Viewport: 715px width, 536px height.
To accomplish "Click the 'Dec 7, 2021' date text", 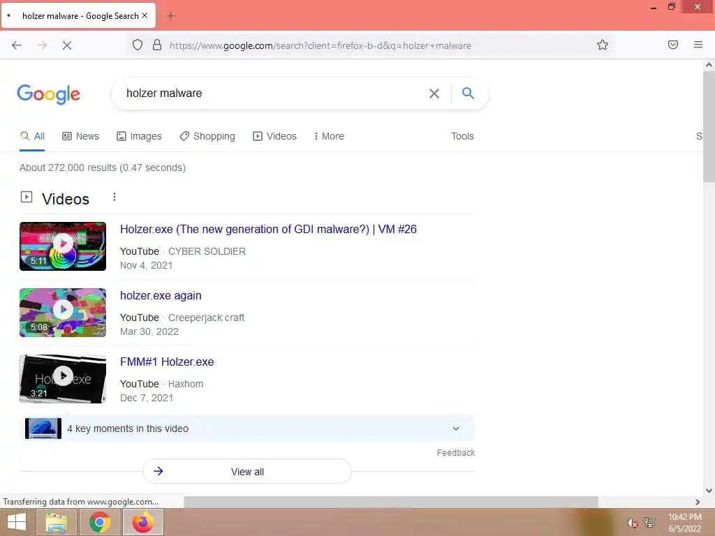I will coord(147,398).
